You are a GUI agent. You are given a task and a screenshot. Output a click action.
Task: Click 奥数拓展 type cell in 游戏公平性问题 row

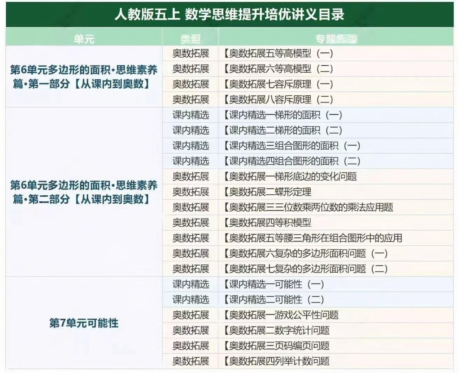(x=191, y=315)
